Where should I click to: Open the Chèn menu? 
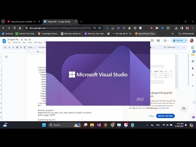30,42
